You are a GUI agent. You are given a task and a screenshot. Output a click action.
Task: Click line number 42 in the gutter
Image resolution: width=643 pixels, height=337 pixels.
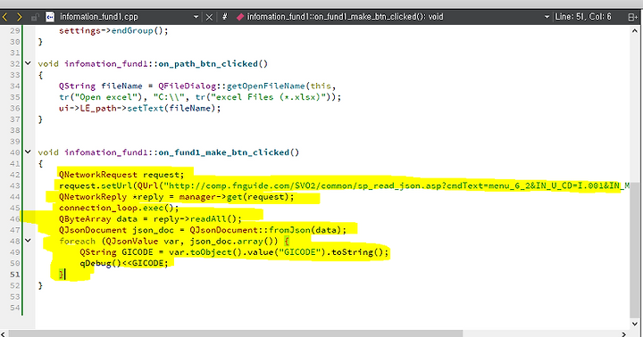click(x=15, y=175)
